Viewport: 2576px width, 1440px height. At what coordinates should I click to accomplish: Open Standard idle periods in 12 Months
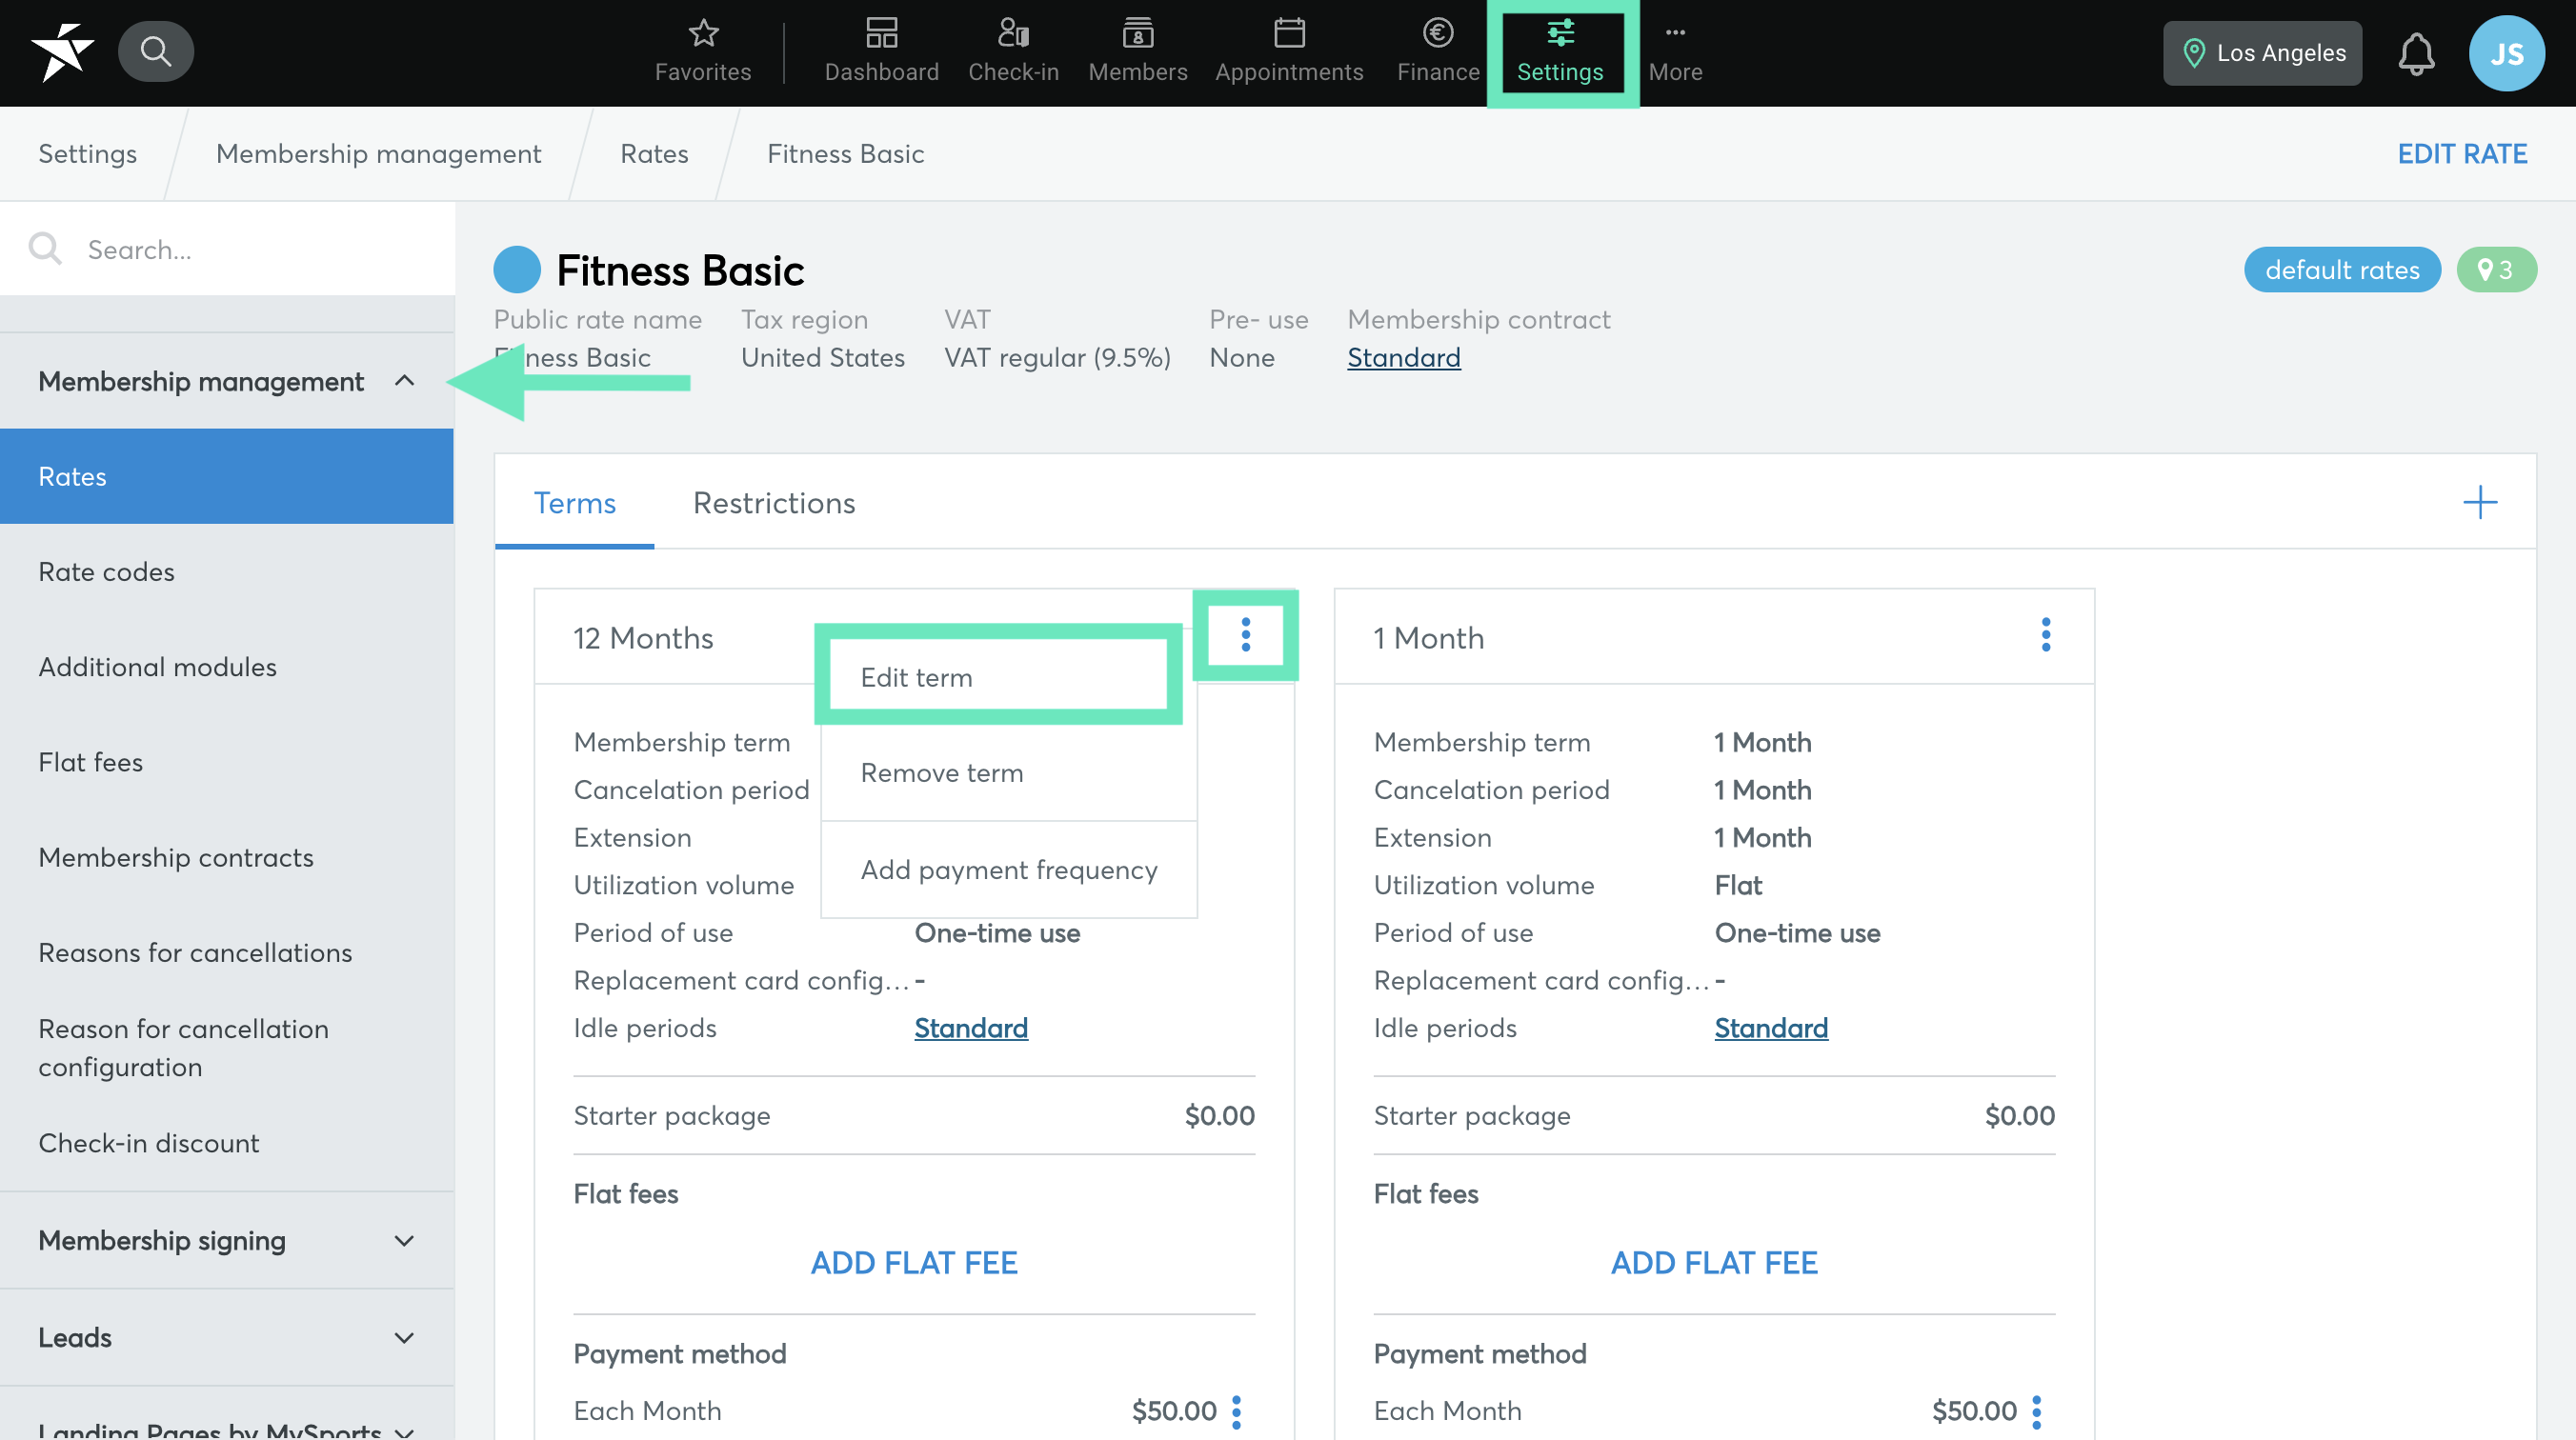[970, 1027]
